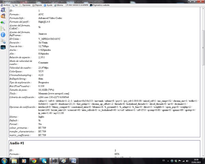Screen dimensions: 205x164
Task: Open the Archivo menu
Action: point(5,5)
